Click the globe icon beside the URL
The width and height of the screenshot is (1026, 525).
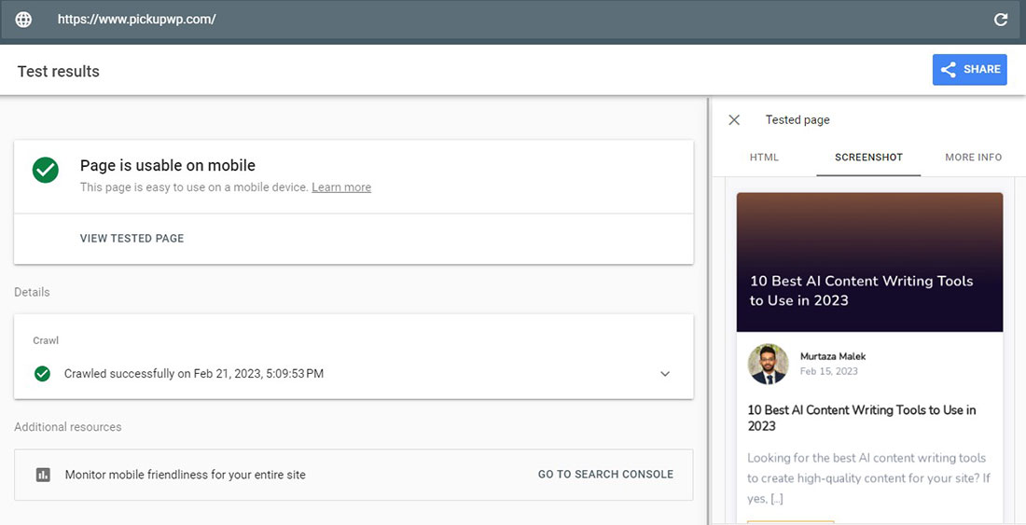coord(23,20)
